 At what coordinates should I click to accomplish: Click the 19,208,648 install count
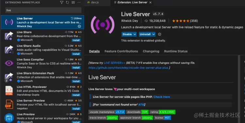[155, 21]
